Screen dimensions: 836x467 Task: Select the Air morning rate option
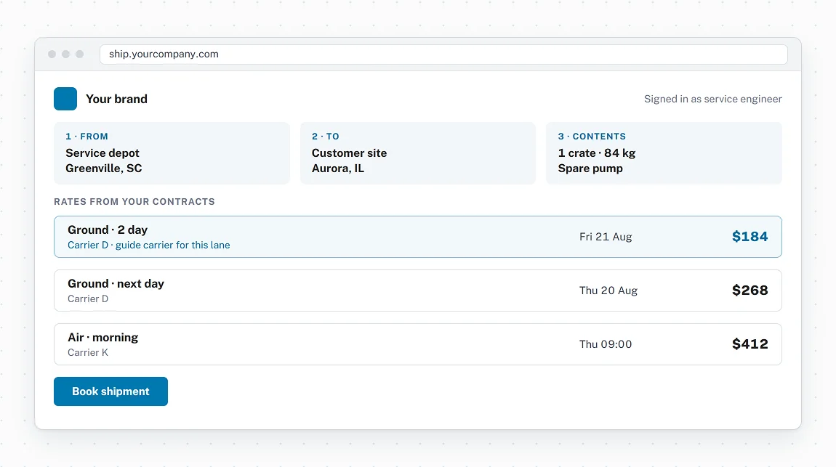click(x=418, y=344)
